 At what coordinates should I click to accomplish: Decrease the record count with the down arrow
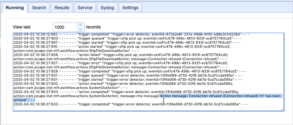click(80, 29)
